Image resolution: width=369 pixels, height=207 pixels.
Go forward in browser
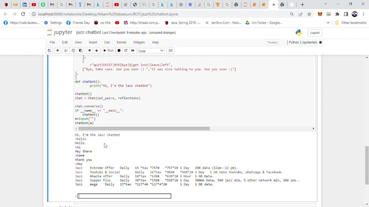14,14
